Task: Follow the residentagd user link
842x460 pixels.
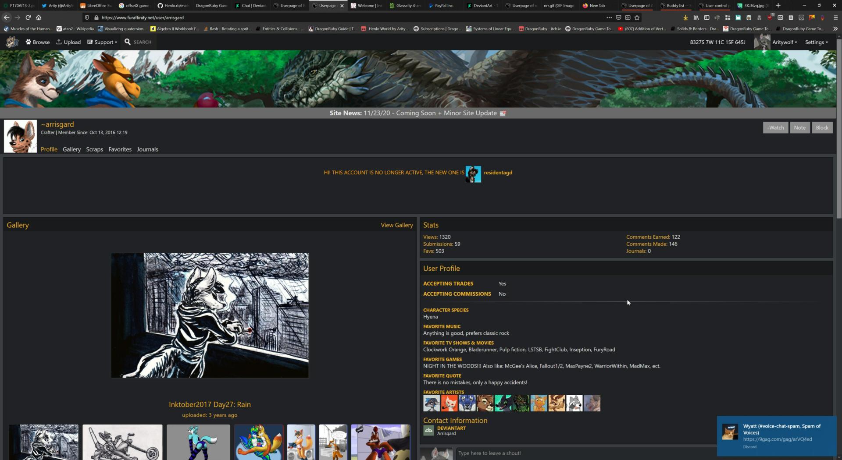Action: [498, 173]
